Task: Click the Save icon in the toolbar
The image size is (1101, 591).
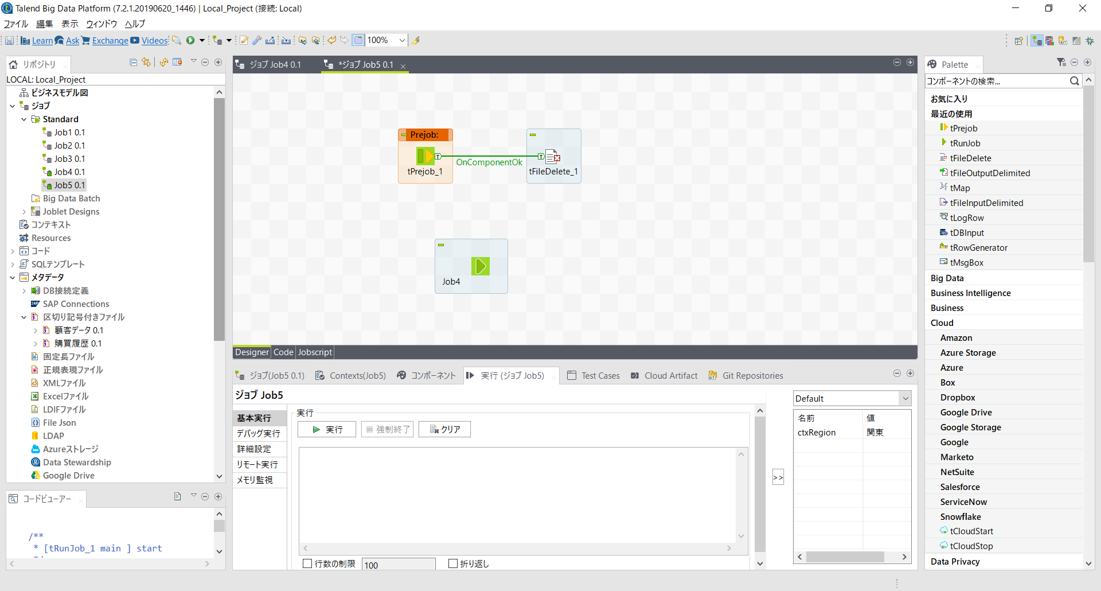Action: pyautogui.click(x=10, y=40)
